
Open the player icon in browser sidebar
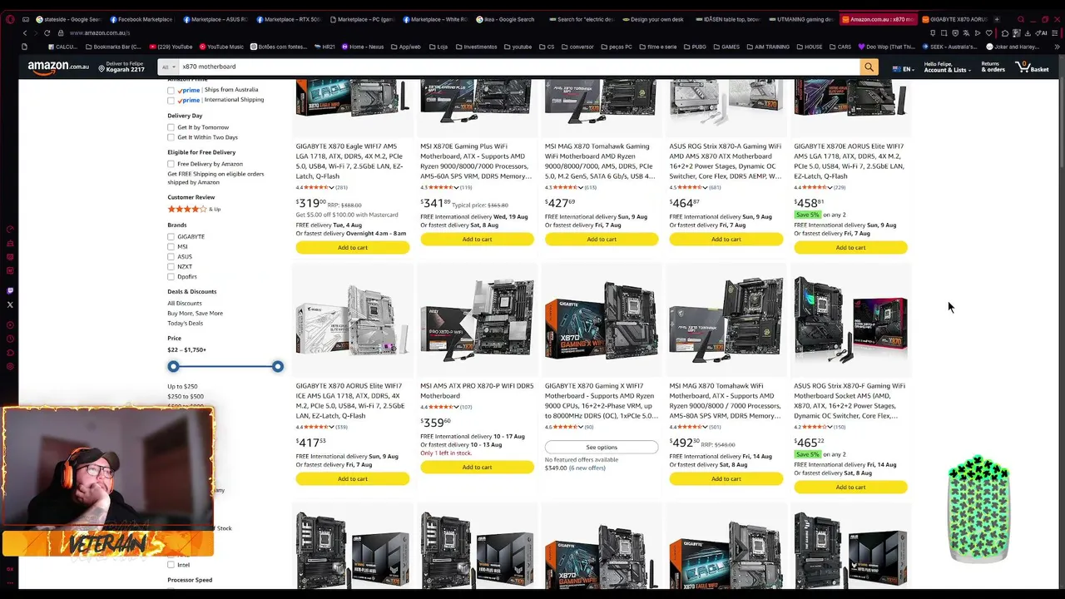pos(10,326)
